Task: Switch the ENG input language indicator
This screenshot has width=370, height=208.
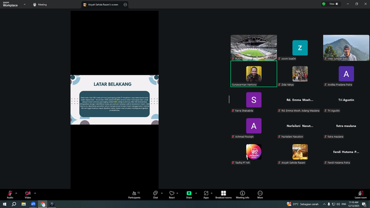Action: (x=344, y=204)
